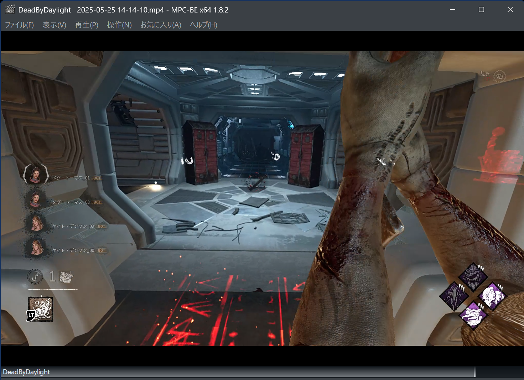524x380 pixels.
Task: Close the MPC-BE window
Action: [x=510, y=10]
